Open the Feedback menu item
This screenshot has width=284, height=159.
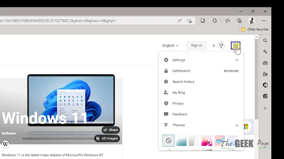201,114
